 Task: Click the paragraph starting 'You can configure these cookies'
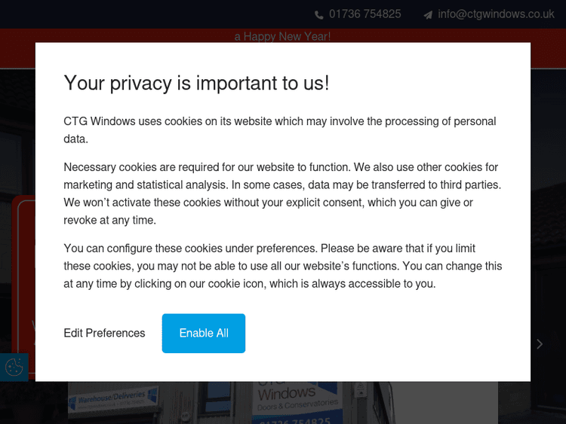(283, 266)
